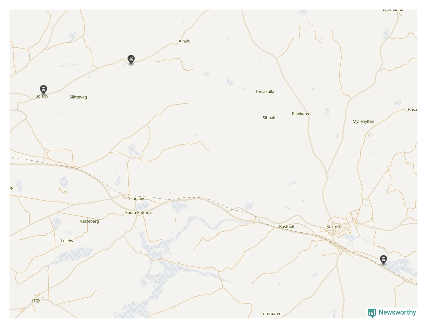Select the Lejeby label

(67, 241)
